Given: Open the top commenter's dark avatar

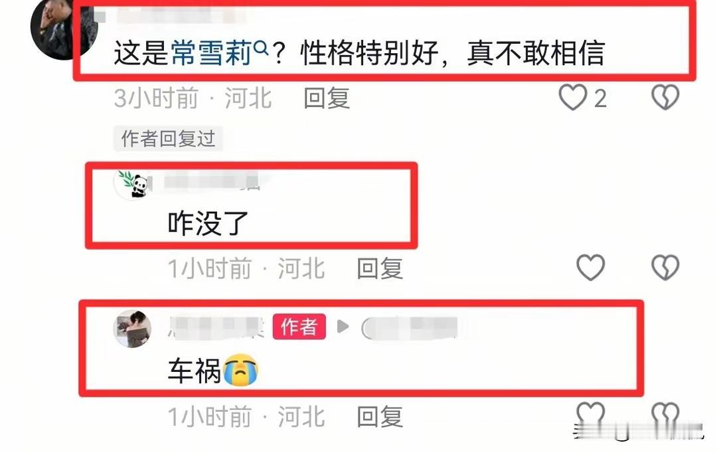Looking at the screenshot, I should (64, 27).
